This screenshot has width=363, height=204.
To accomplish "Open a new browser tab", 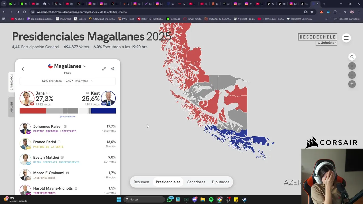I will click(324, 4).
